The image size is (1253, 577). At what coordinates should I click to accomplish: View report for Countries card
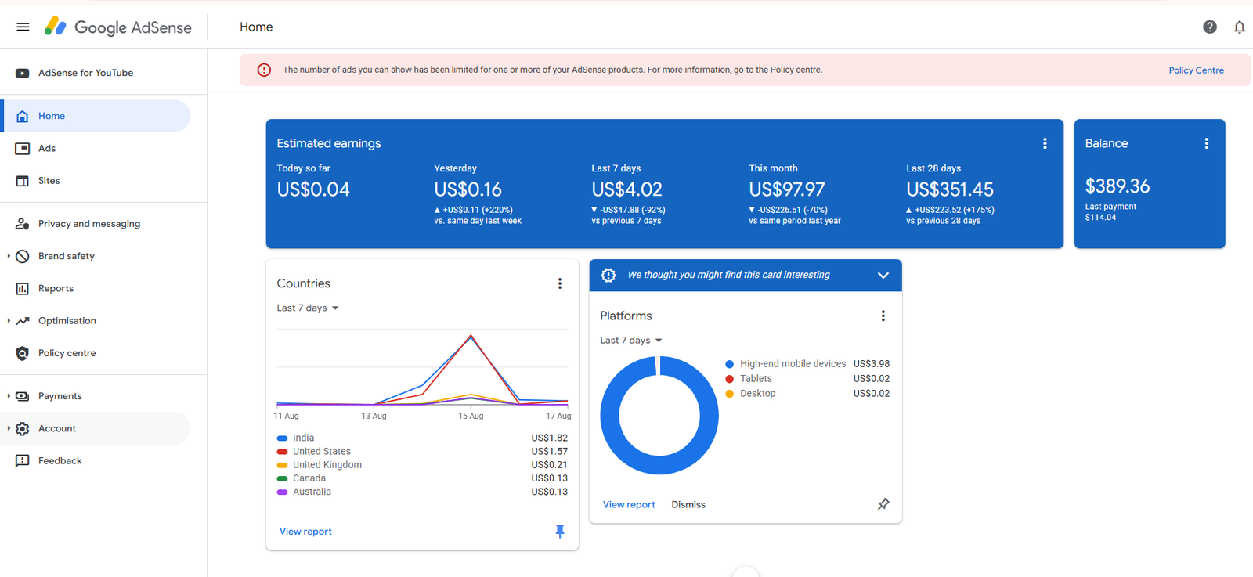(x=305, y=532)
